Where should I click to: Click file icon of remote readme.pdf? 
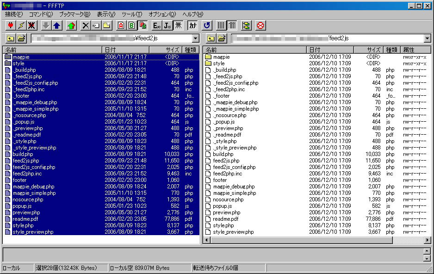(208, 219)
